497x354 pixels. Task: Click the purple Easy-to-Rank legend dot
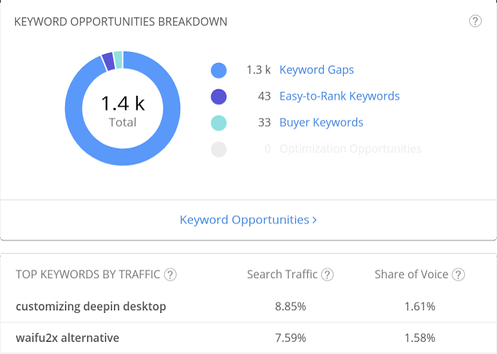pos(219,97)
